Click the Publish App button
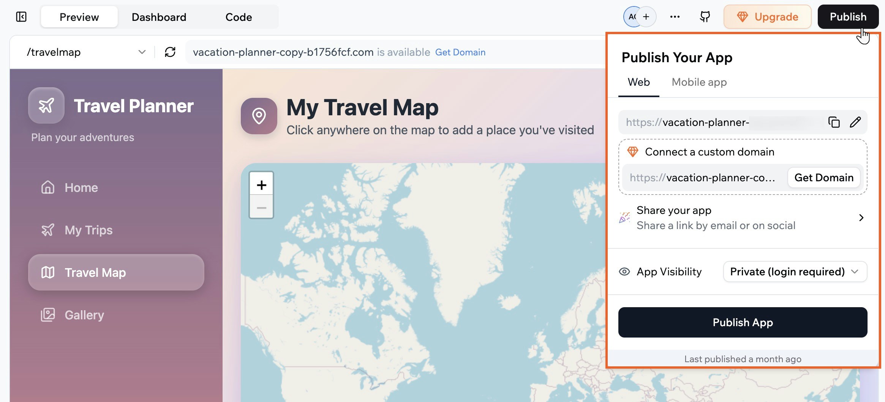 tap(742, 322)
